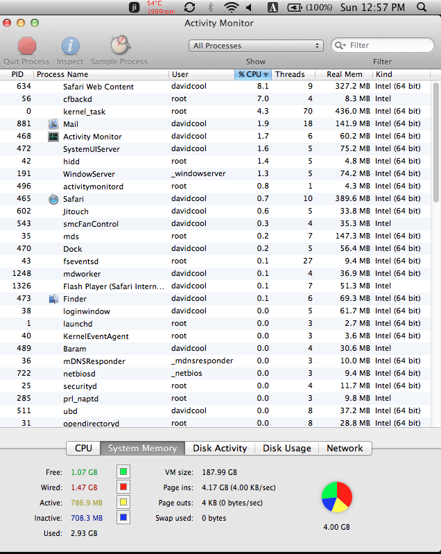Select the kernel_task process row
Image resolution: width=441 pixels, height=554 pixels.
point(215,112)
